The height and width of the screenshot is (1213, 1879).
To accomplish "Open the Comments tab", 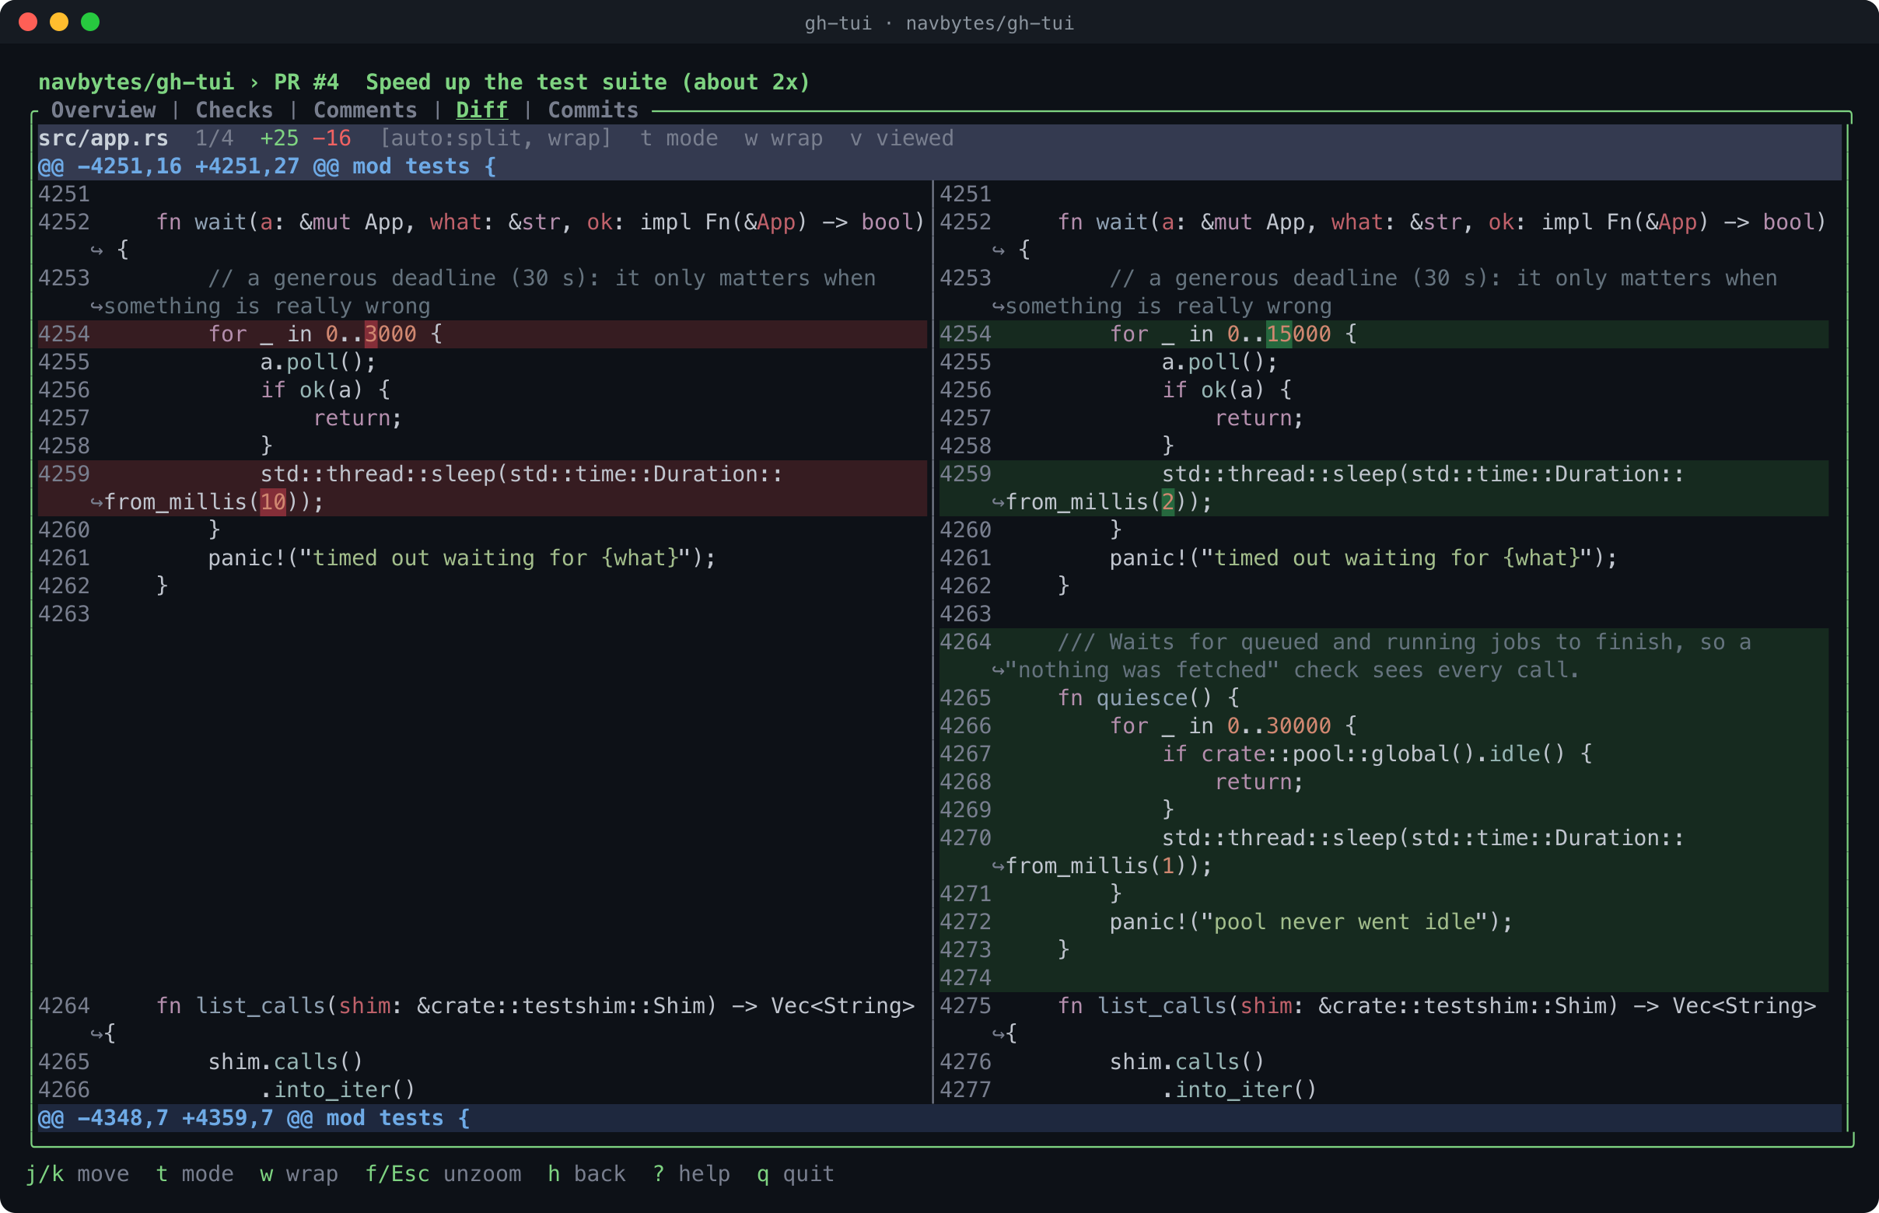I will [365, 110].
